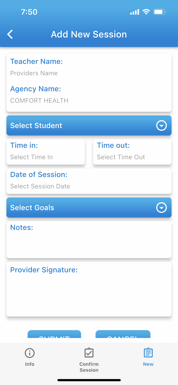This screenshot has width=178, height=385.
Task: Tap the Select Goals circle arrow icon
Action: (162, 208)
